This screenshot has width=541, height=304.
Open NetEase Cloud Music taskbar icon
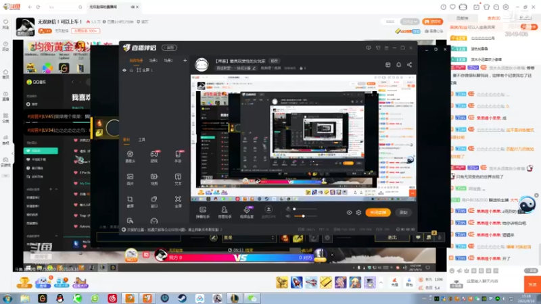coord(112,298)
